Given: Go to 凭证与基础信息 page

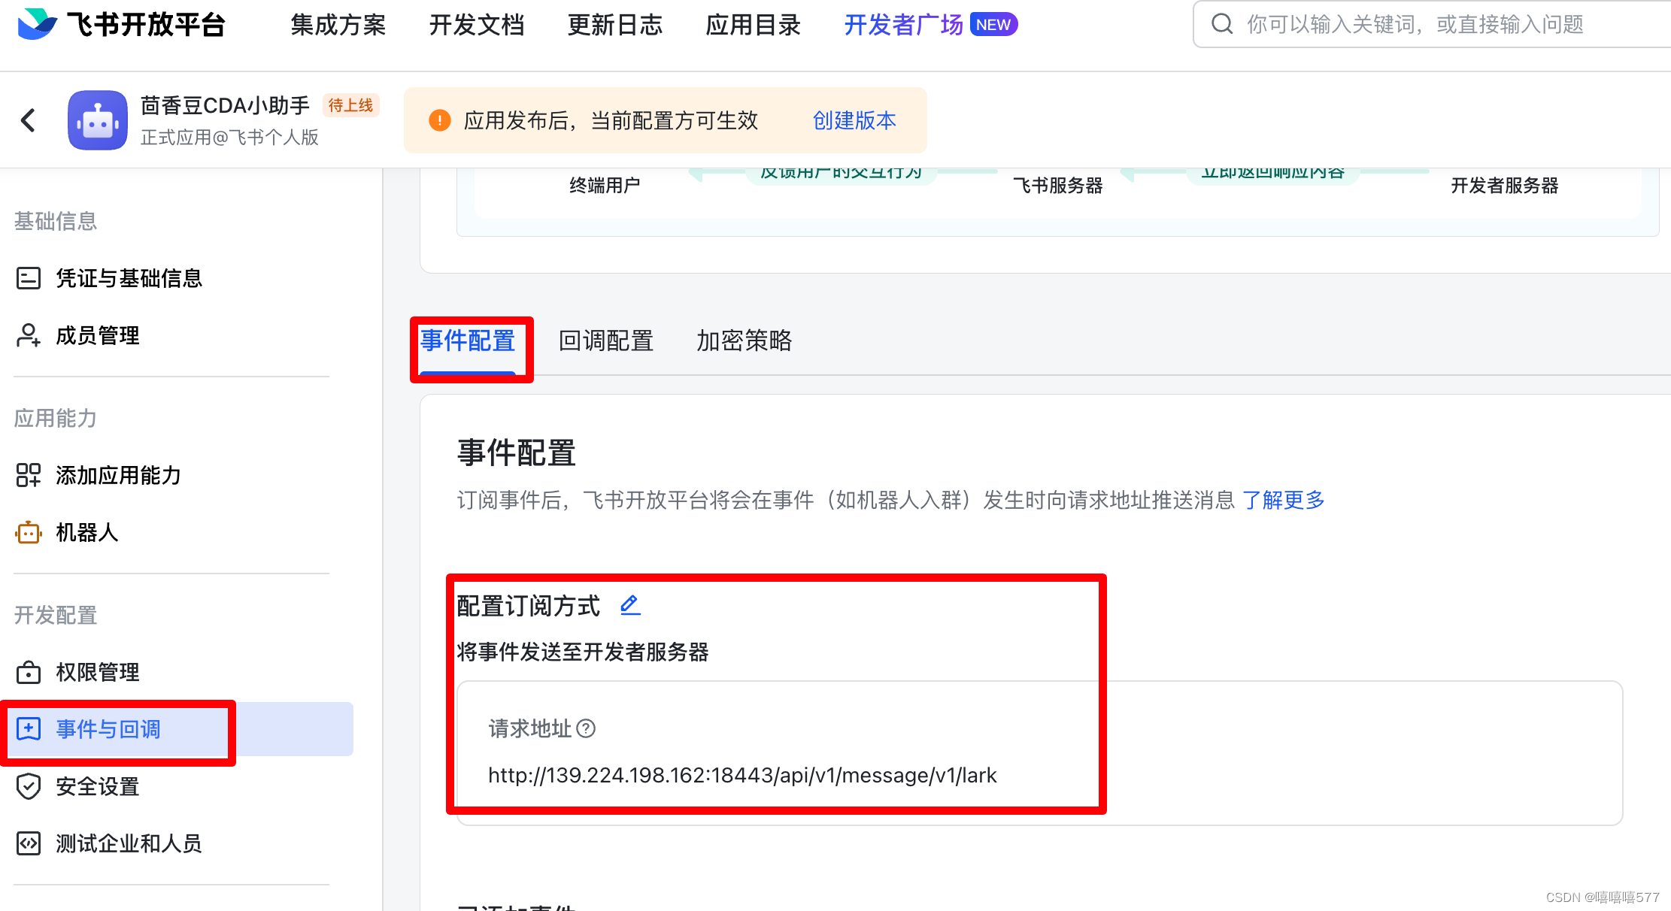Looking at the screenshot, I should click(x=129, y=278).
